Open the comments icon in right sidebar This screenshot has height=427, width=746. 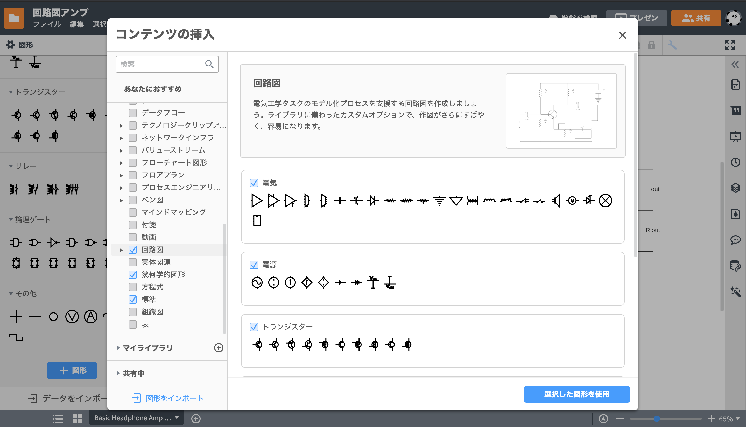coord(735,240)
